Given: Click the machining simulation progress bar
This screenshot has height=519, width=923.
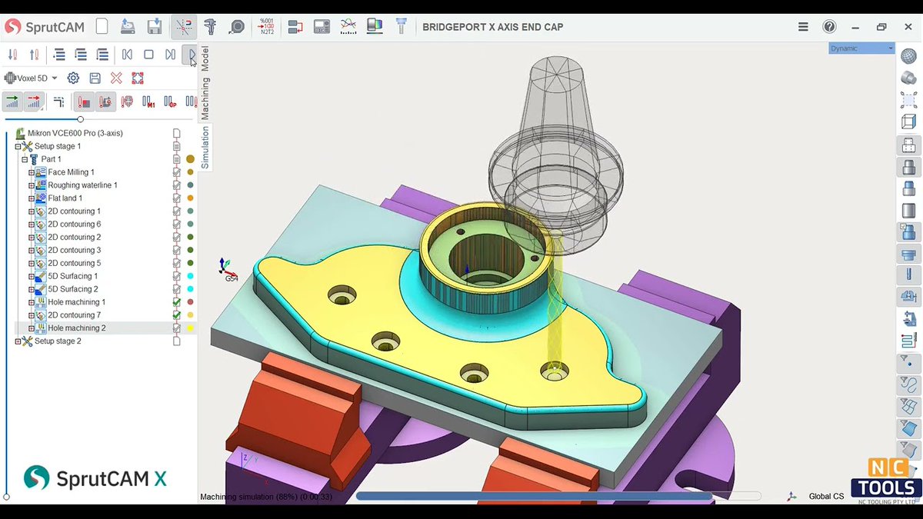Looking at the screenshot, I should pyautogui.click(x=558, y=497).
